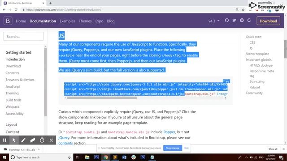Image resolution: width=287 pixels, height=161 pixels.
Task: Expand the bootstrap zip download options arrow
Action: [x=39, y=149]
